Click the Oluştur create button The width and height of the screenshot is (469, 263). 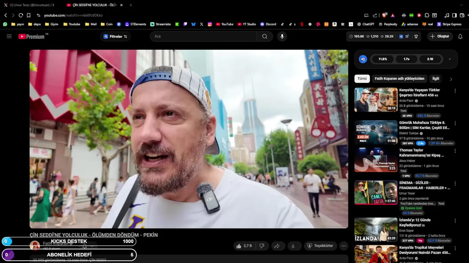(x=440, y=36)
